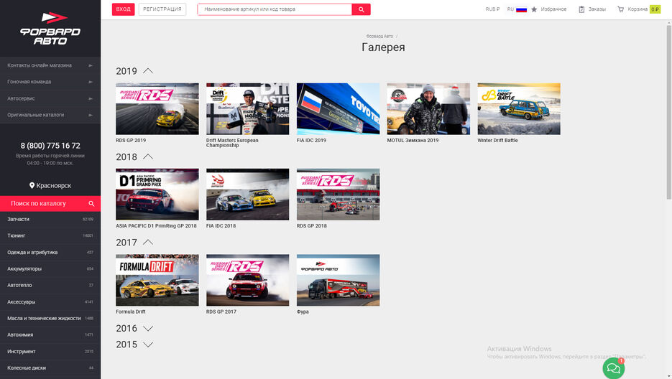Open the Инструмент category
672x379 pixels.
point(50,352)
